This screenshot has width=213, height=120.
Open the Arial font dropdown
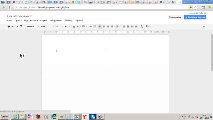(47, 27)
